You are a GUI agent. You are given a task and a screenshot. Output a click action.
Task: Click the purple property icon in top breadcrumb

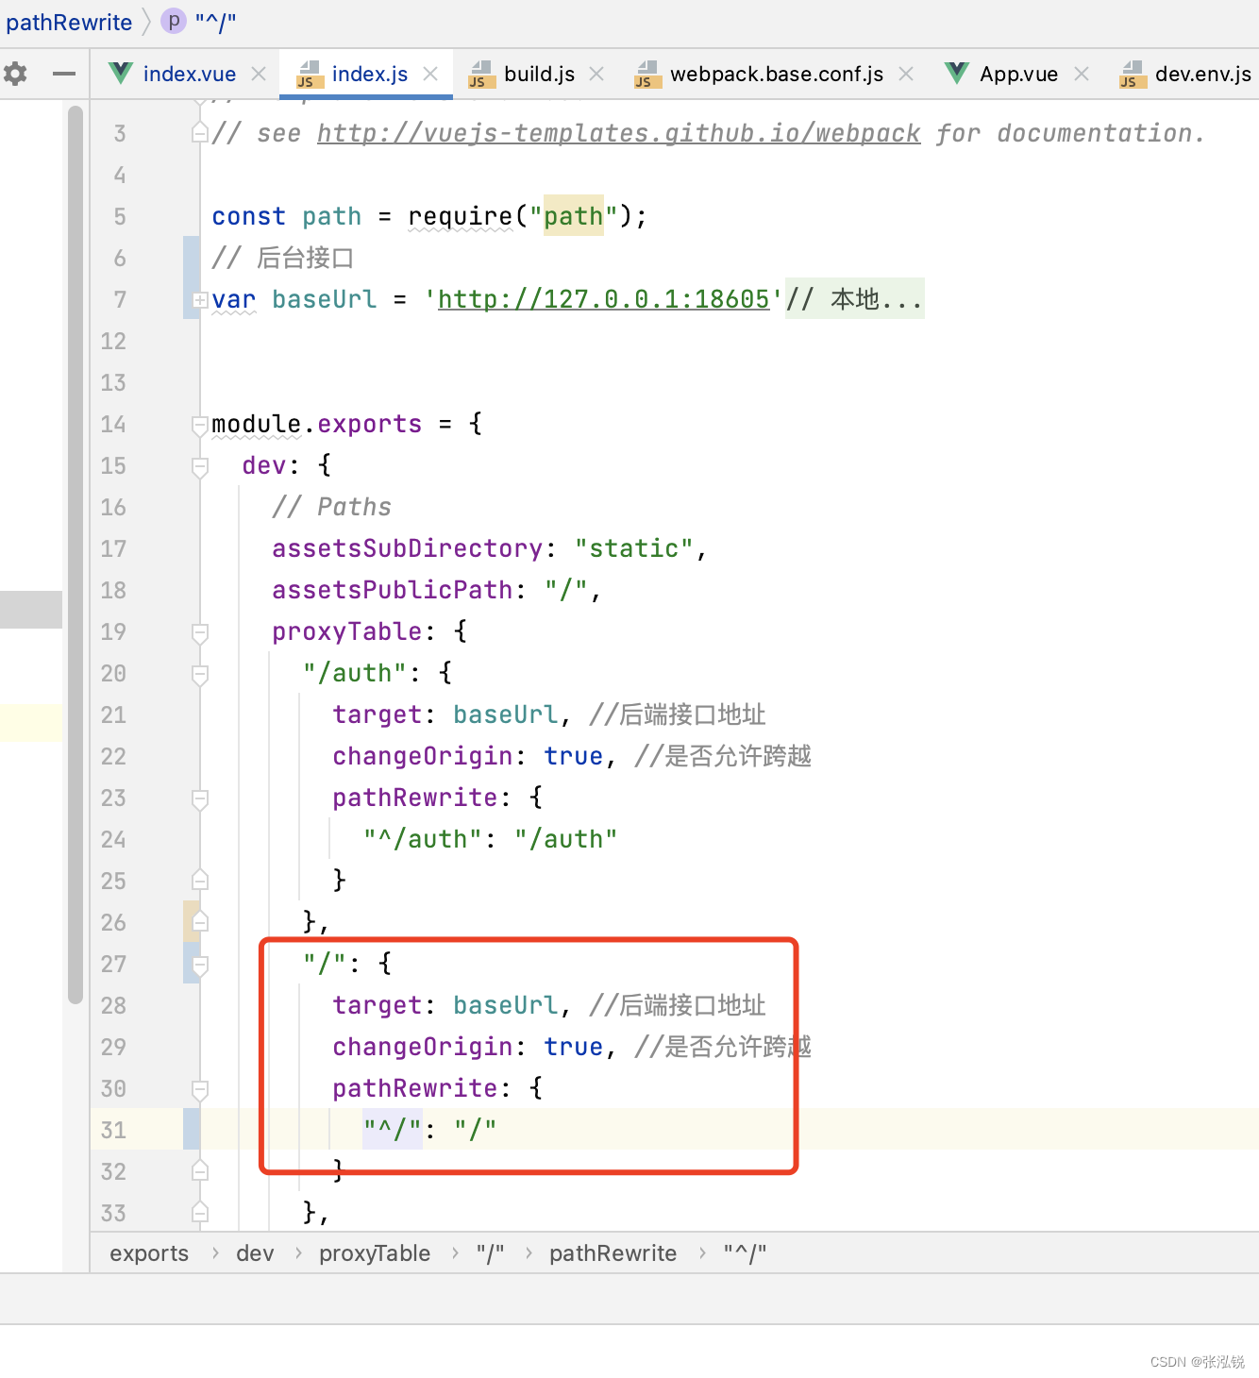click(174, 21)
